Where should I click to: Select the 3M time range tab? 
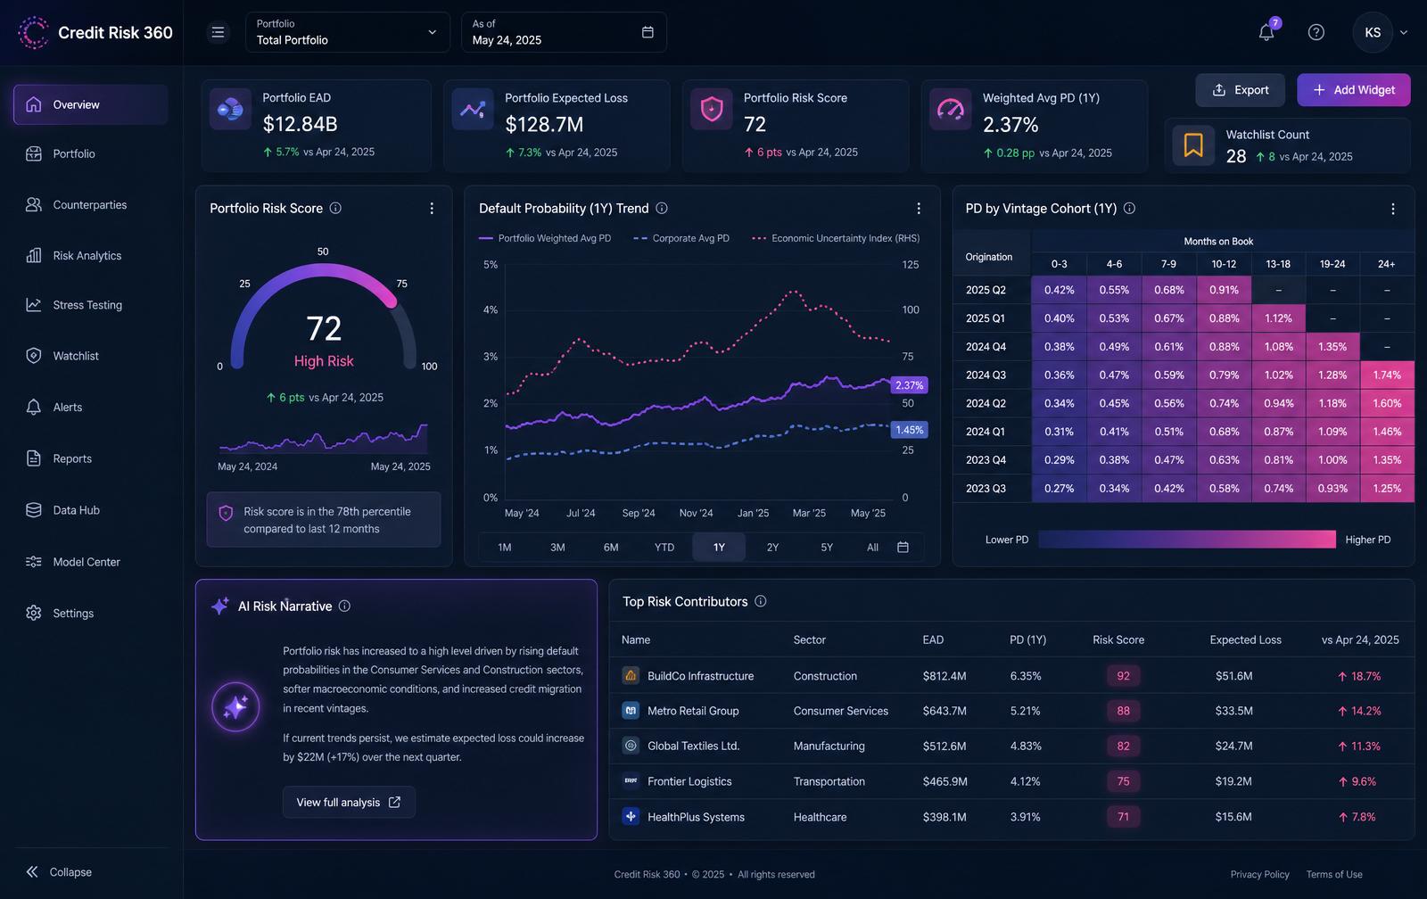point(557,547)
